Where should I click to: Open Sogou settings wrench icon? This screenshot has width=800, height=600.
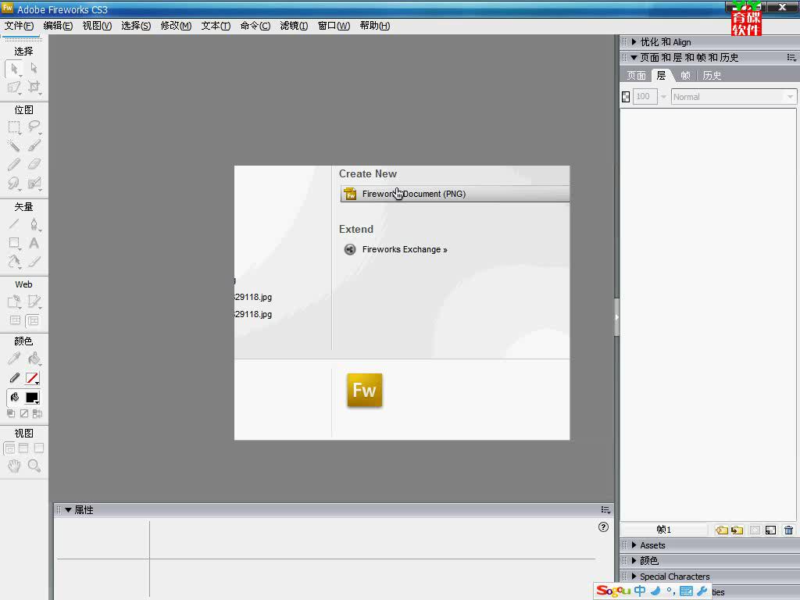tap(702, 591)
